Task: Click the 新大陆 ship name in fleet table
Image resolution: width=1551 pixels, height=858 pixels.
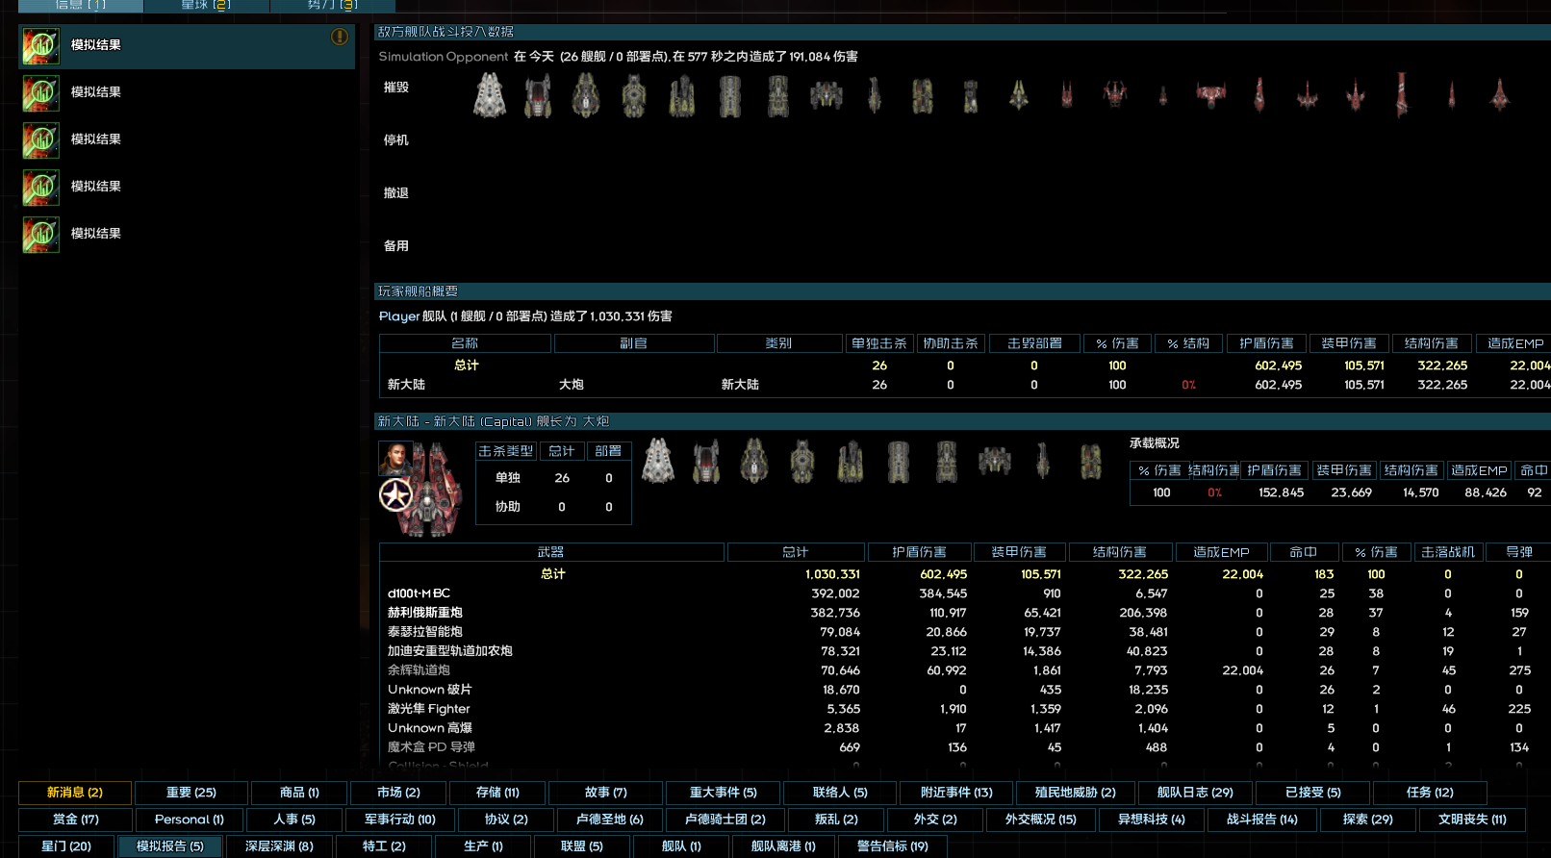Action: coord(406,385)
